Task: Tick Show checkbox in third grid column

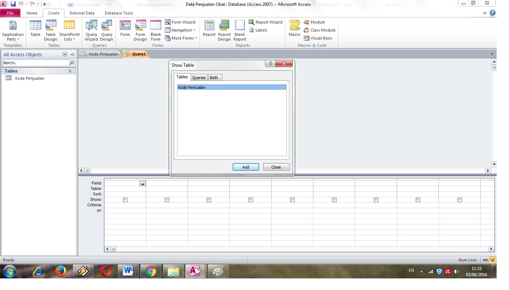Action: [x=209, y=200]
